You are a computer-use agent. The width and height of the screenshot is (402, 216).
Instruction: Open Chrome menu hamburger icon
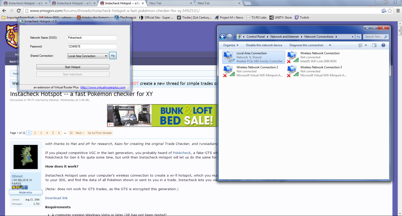[x=398, y=11]
